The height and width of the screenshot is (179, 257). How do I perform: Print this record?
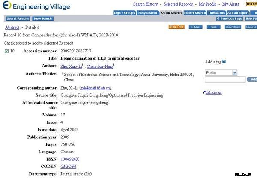coord(213,27)
